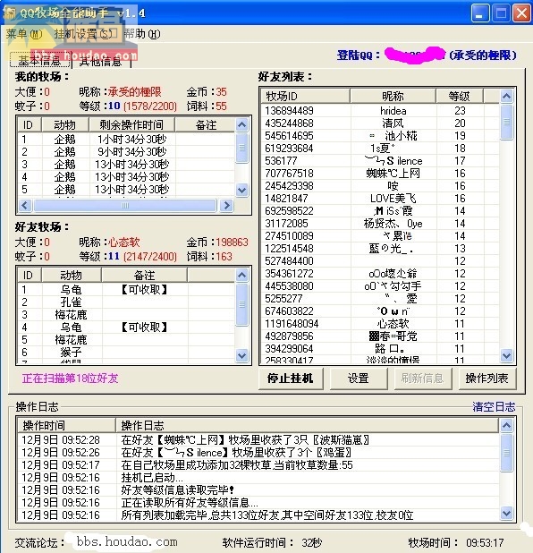This screenshot has height=553, width=533.
Task: Select log entry 挂机已启动...
Action: 258,477
